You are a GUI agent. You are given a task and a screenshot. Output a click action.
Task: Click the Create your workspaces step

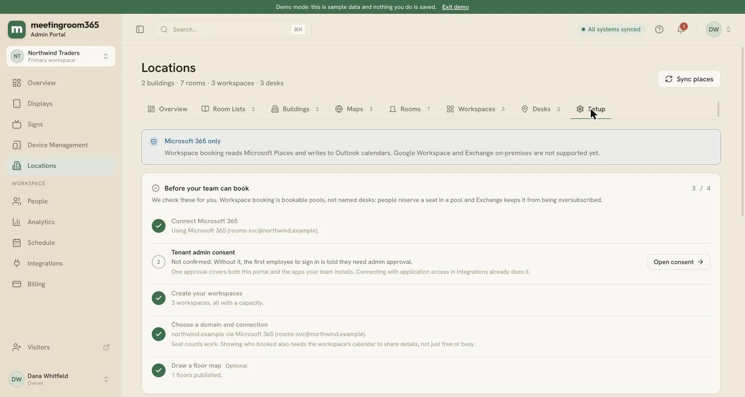(431, 298)
